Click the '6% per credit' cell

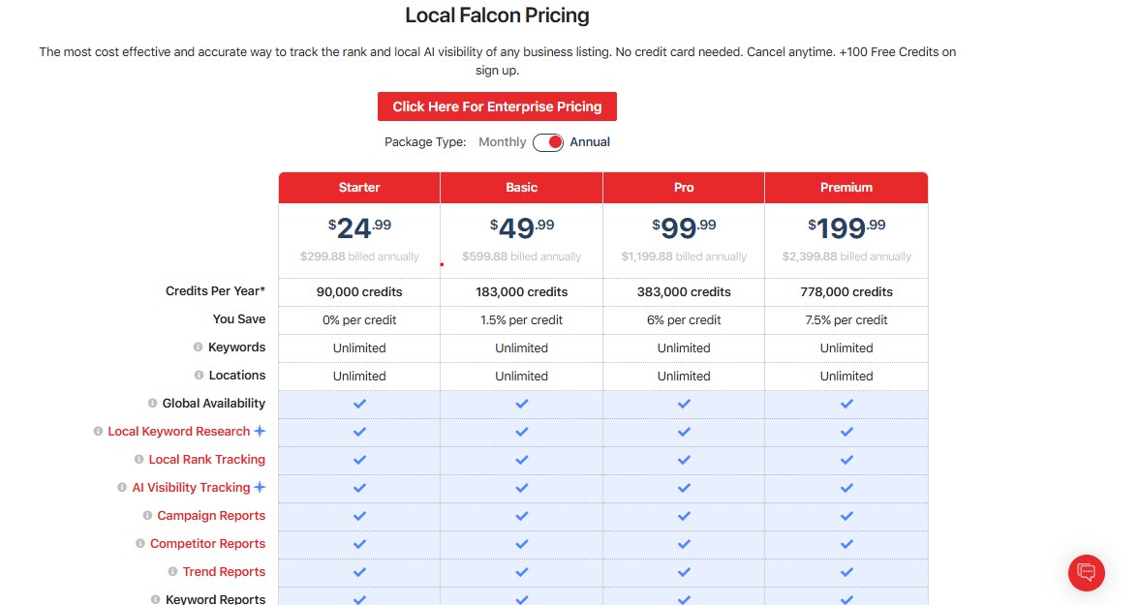tap(684, 319)
